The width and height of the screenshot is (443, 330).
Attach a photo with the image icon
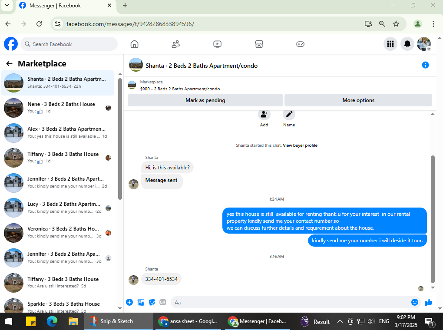(141, 302)
